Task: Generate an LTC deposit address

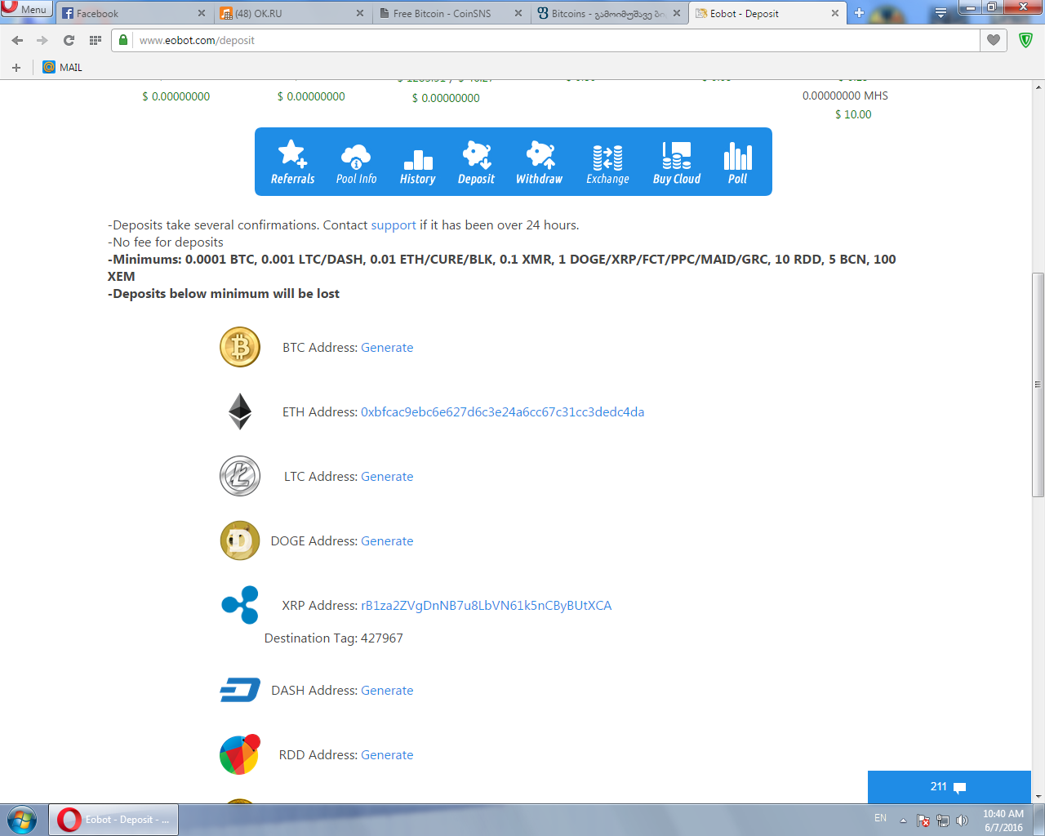Action: pos(387,476)
